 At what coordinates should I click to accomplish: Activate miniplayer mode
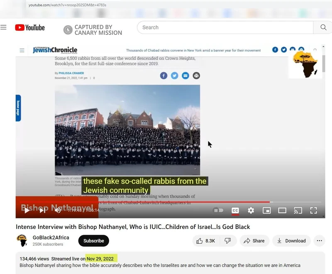266,211
